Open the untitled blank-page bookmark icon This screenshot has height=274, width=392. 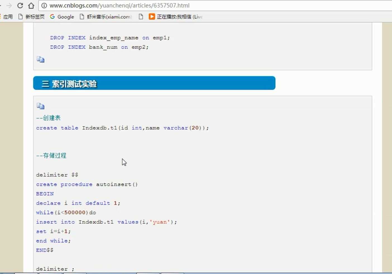click(x=141, y=17)
